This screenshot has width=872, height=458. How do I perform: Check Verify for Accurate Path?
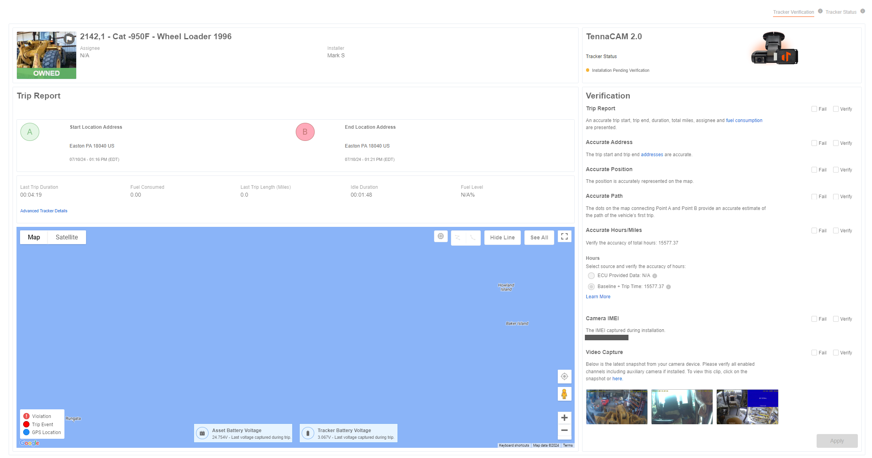(x=836, y=197)
